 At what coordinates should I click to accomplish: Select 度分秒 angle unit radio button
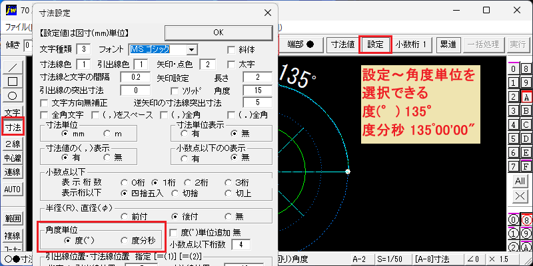tap(125, 241)
